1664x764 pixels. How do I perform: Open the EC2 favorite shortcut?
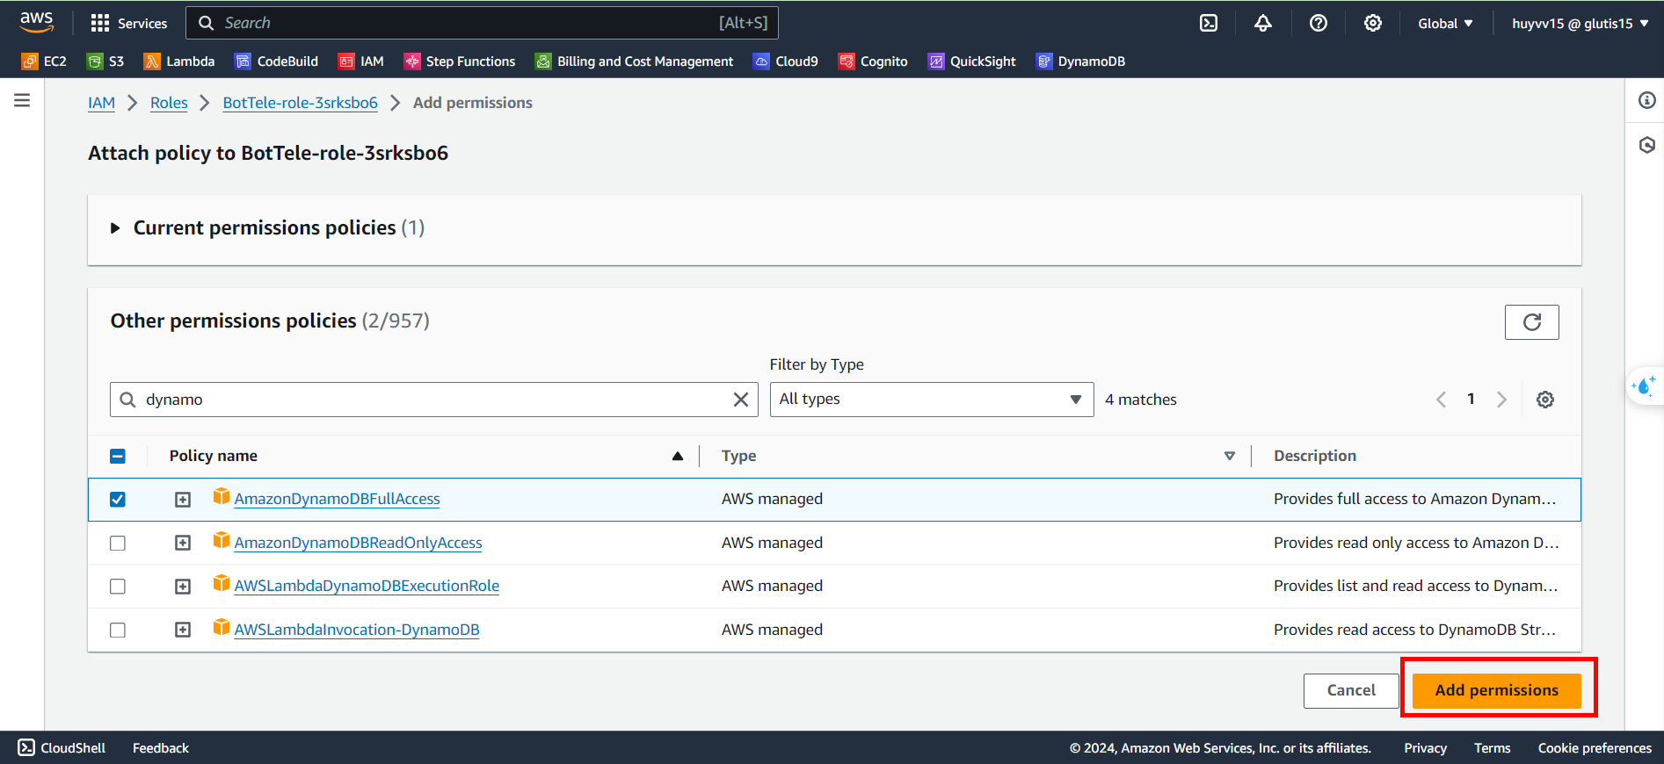coord(44,61)
